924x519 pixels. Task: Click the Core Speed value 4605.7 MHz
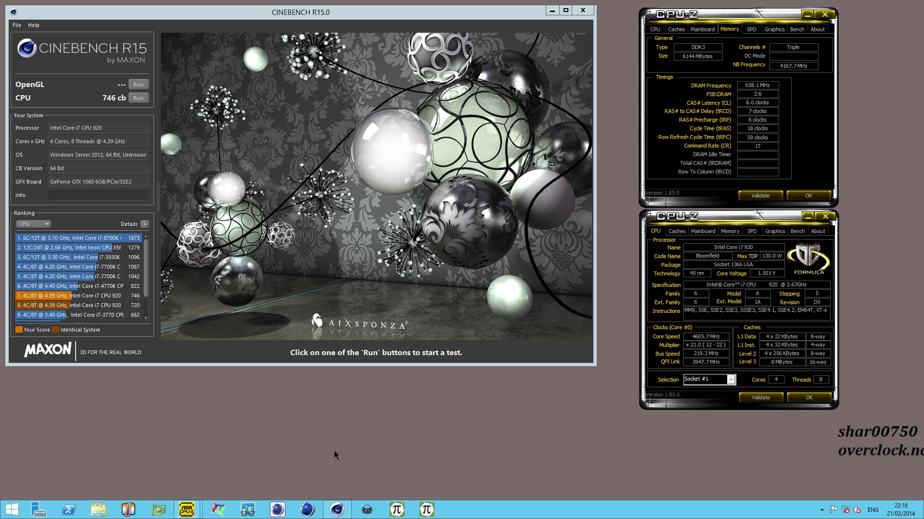tap(706, 336)
